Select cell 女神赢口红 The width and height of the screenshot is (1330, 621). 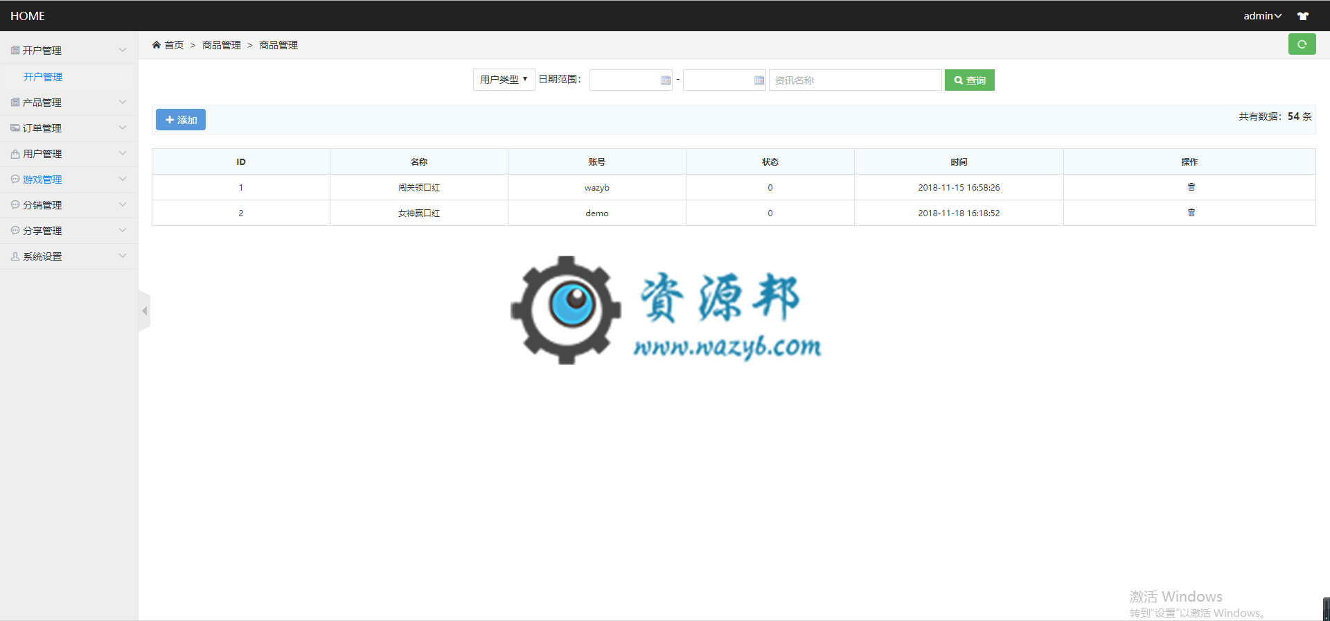pos(419,213)
